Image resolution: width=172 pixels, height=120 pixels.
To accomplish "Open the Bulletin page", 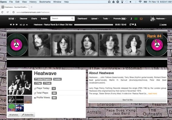I will pos(44,19).
